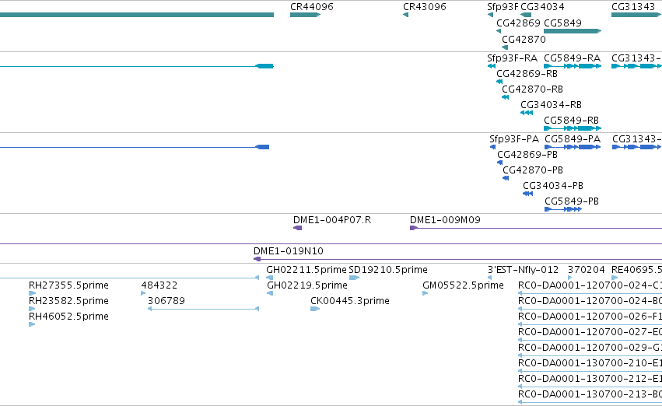Viewport: 662px width, 406px height.
Task: Click EST label 306789
Action: (x=166, y=301)
